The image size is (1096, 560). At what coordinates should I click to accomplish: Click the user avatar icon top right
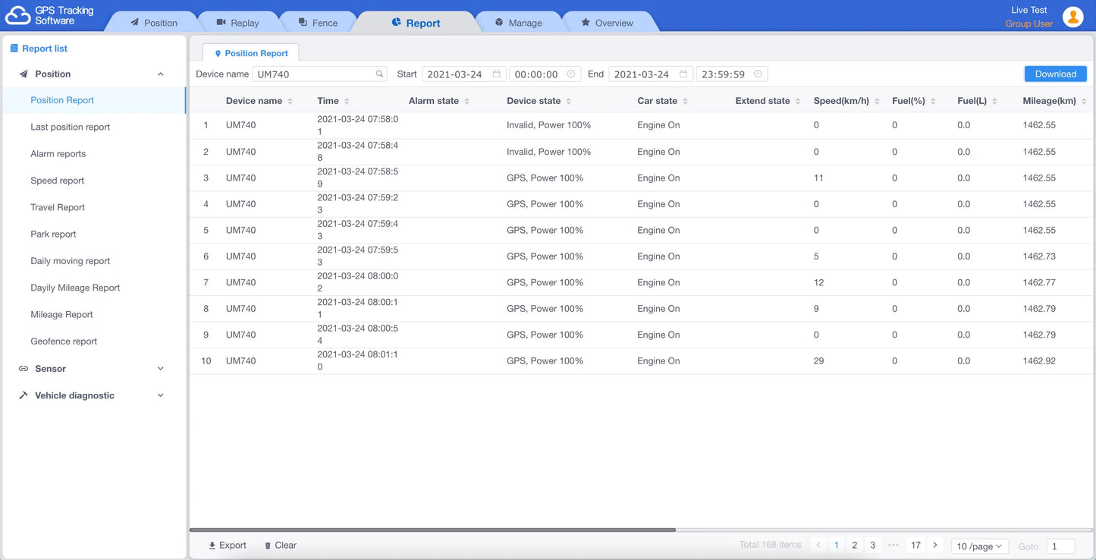pos(1073,16)
